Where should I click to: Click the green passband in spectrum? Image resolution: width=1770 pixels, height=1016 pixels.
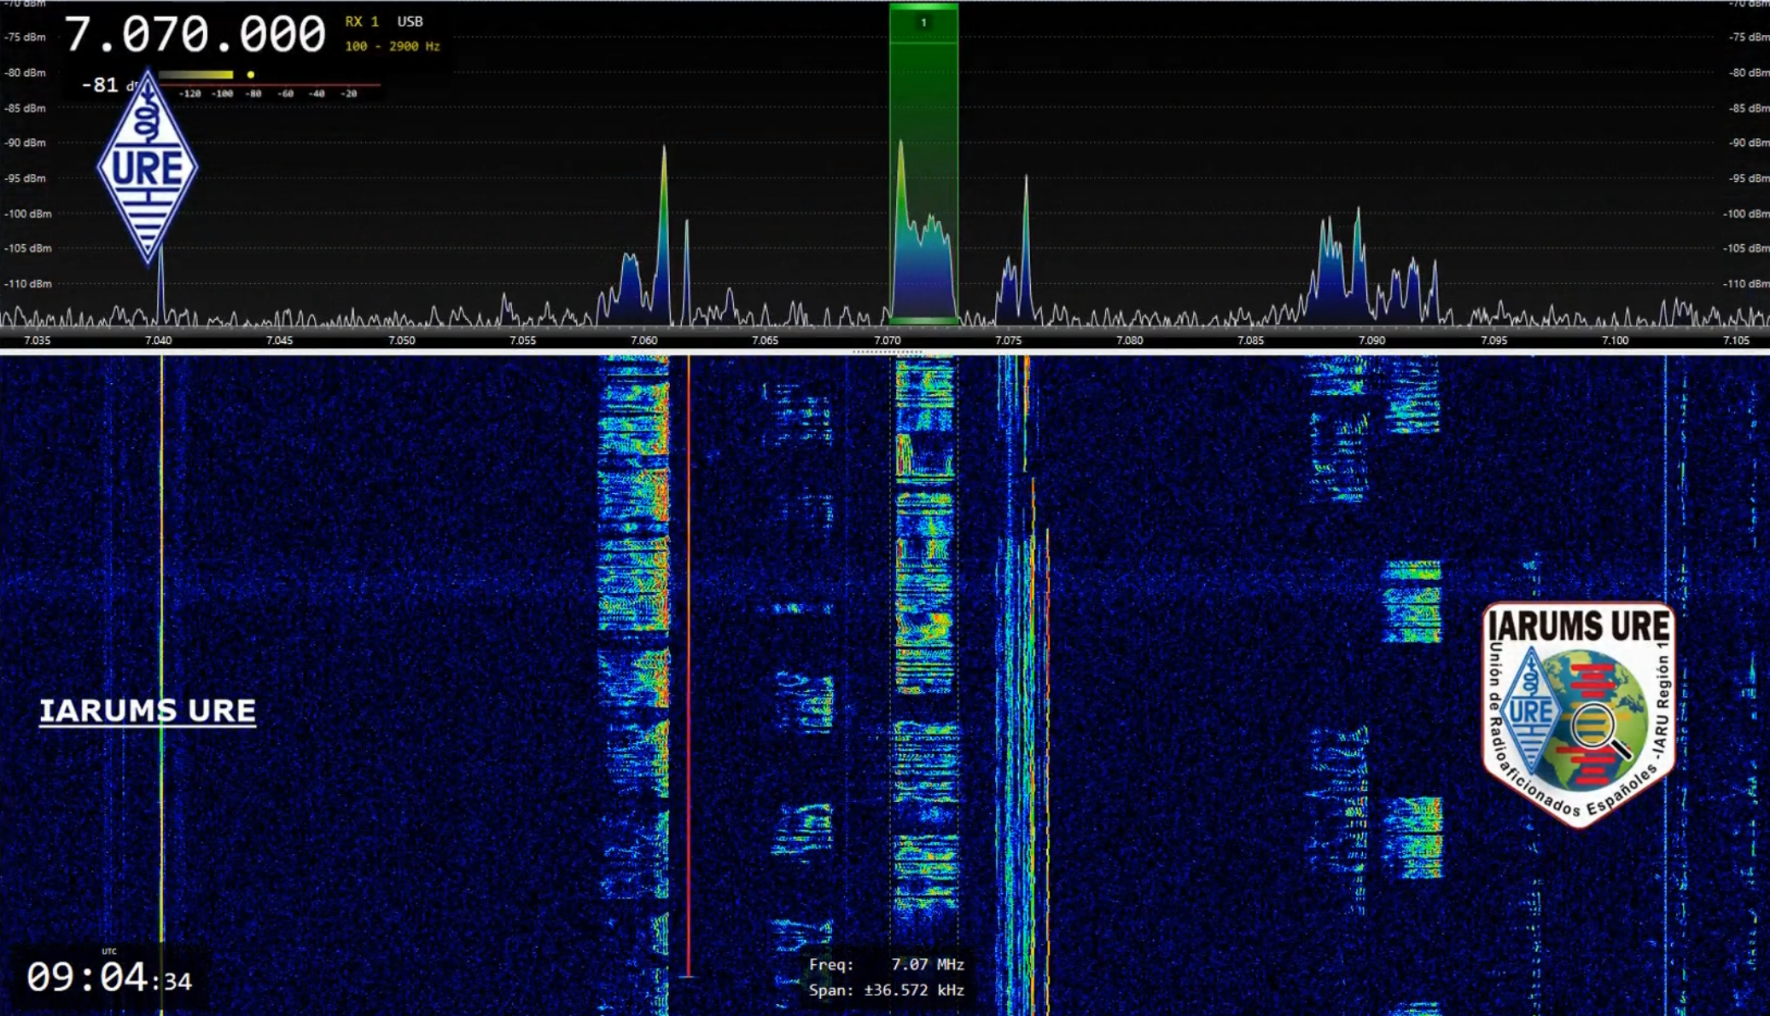923,171
